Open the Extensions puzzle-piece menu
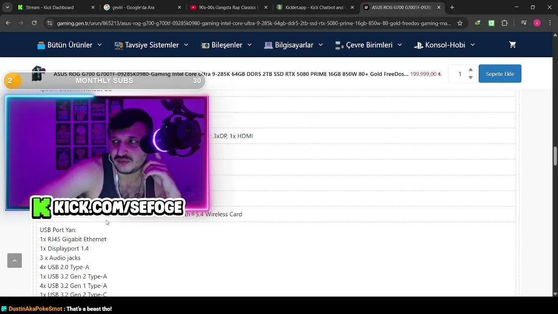This screenshot has width=558, height=314. (505, 23)
